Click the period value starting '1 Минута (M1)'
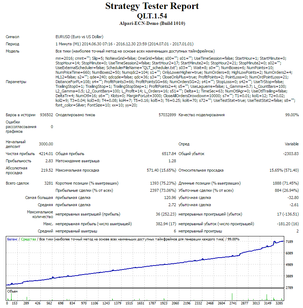This screenshot has height=308, width=303. [x=124, y=44]
